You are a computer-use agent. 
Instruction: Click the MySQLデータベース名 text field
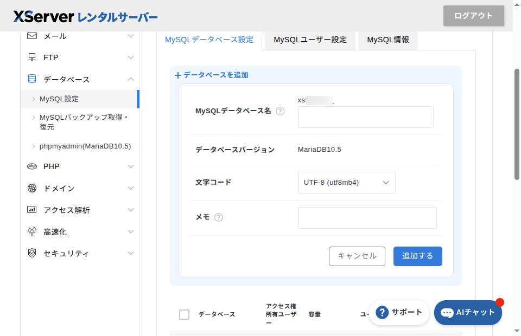click(x=365, y=117)
